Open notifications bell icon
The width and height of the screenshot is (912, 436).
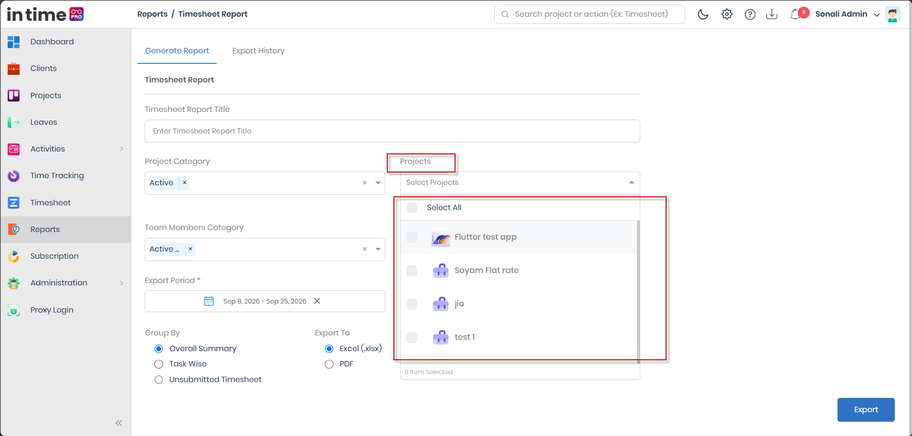[x=795, y=14]
